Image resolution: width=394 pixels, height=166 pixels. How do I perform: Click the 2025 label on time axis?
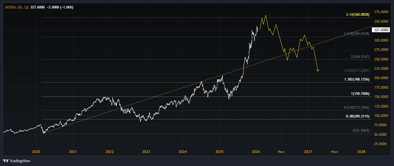pyautogui.click(x=219, y=152)
